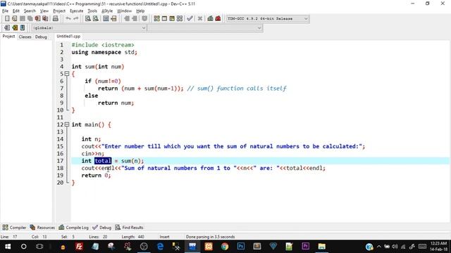Click the Replace toolbar icon
451x253 pixels.
pyautogui.click(x=96, y=19)
